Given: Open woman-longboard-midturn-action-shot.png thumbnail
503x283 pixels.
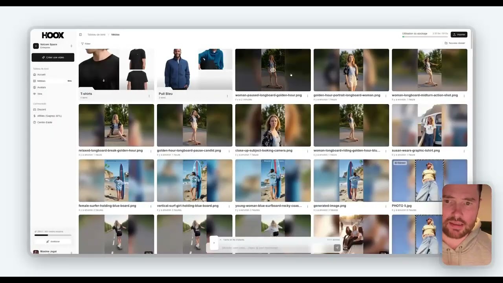Looking at the screenshot, I should coord(430,70).
